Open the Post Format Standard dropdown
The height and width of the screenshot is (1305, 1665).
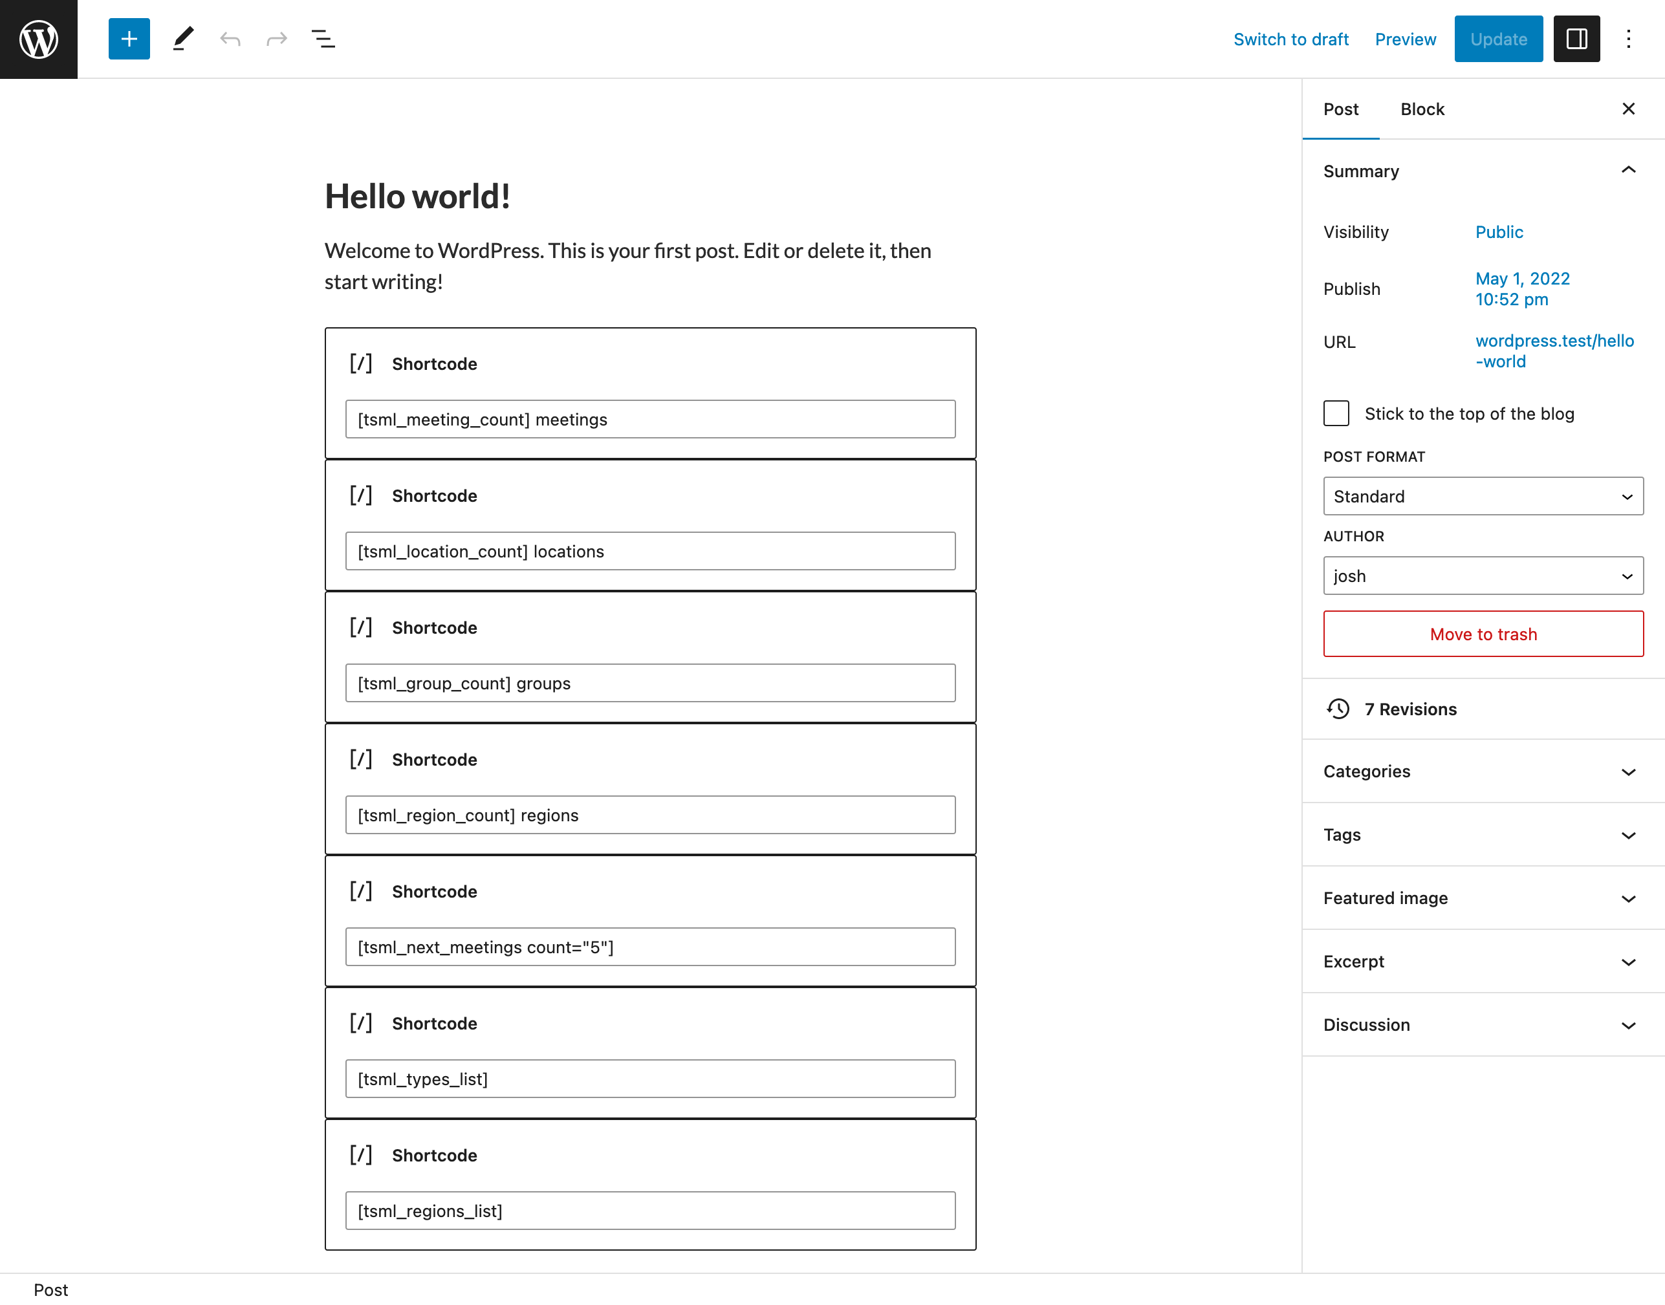(x=1483, y=497)
